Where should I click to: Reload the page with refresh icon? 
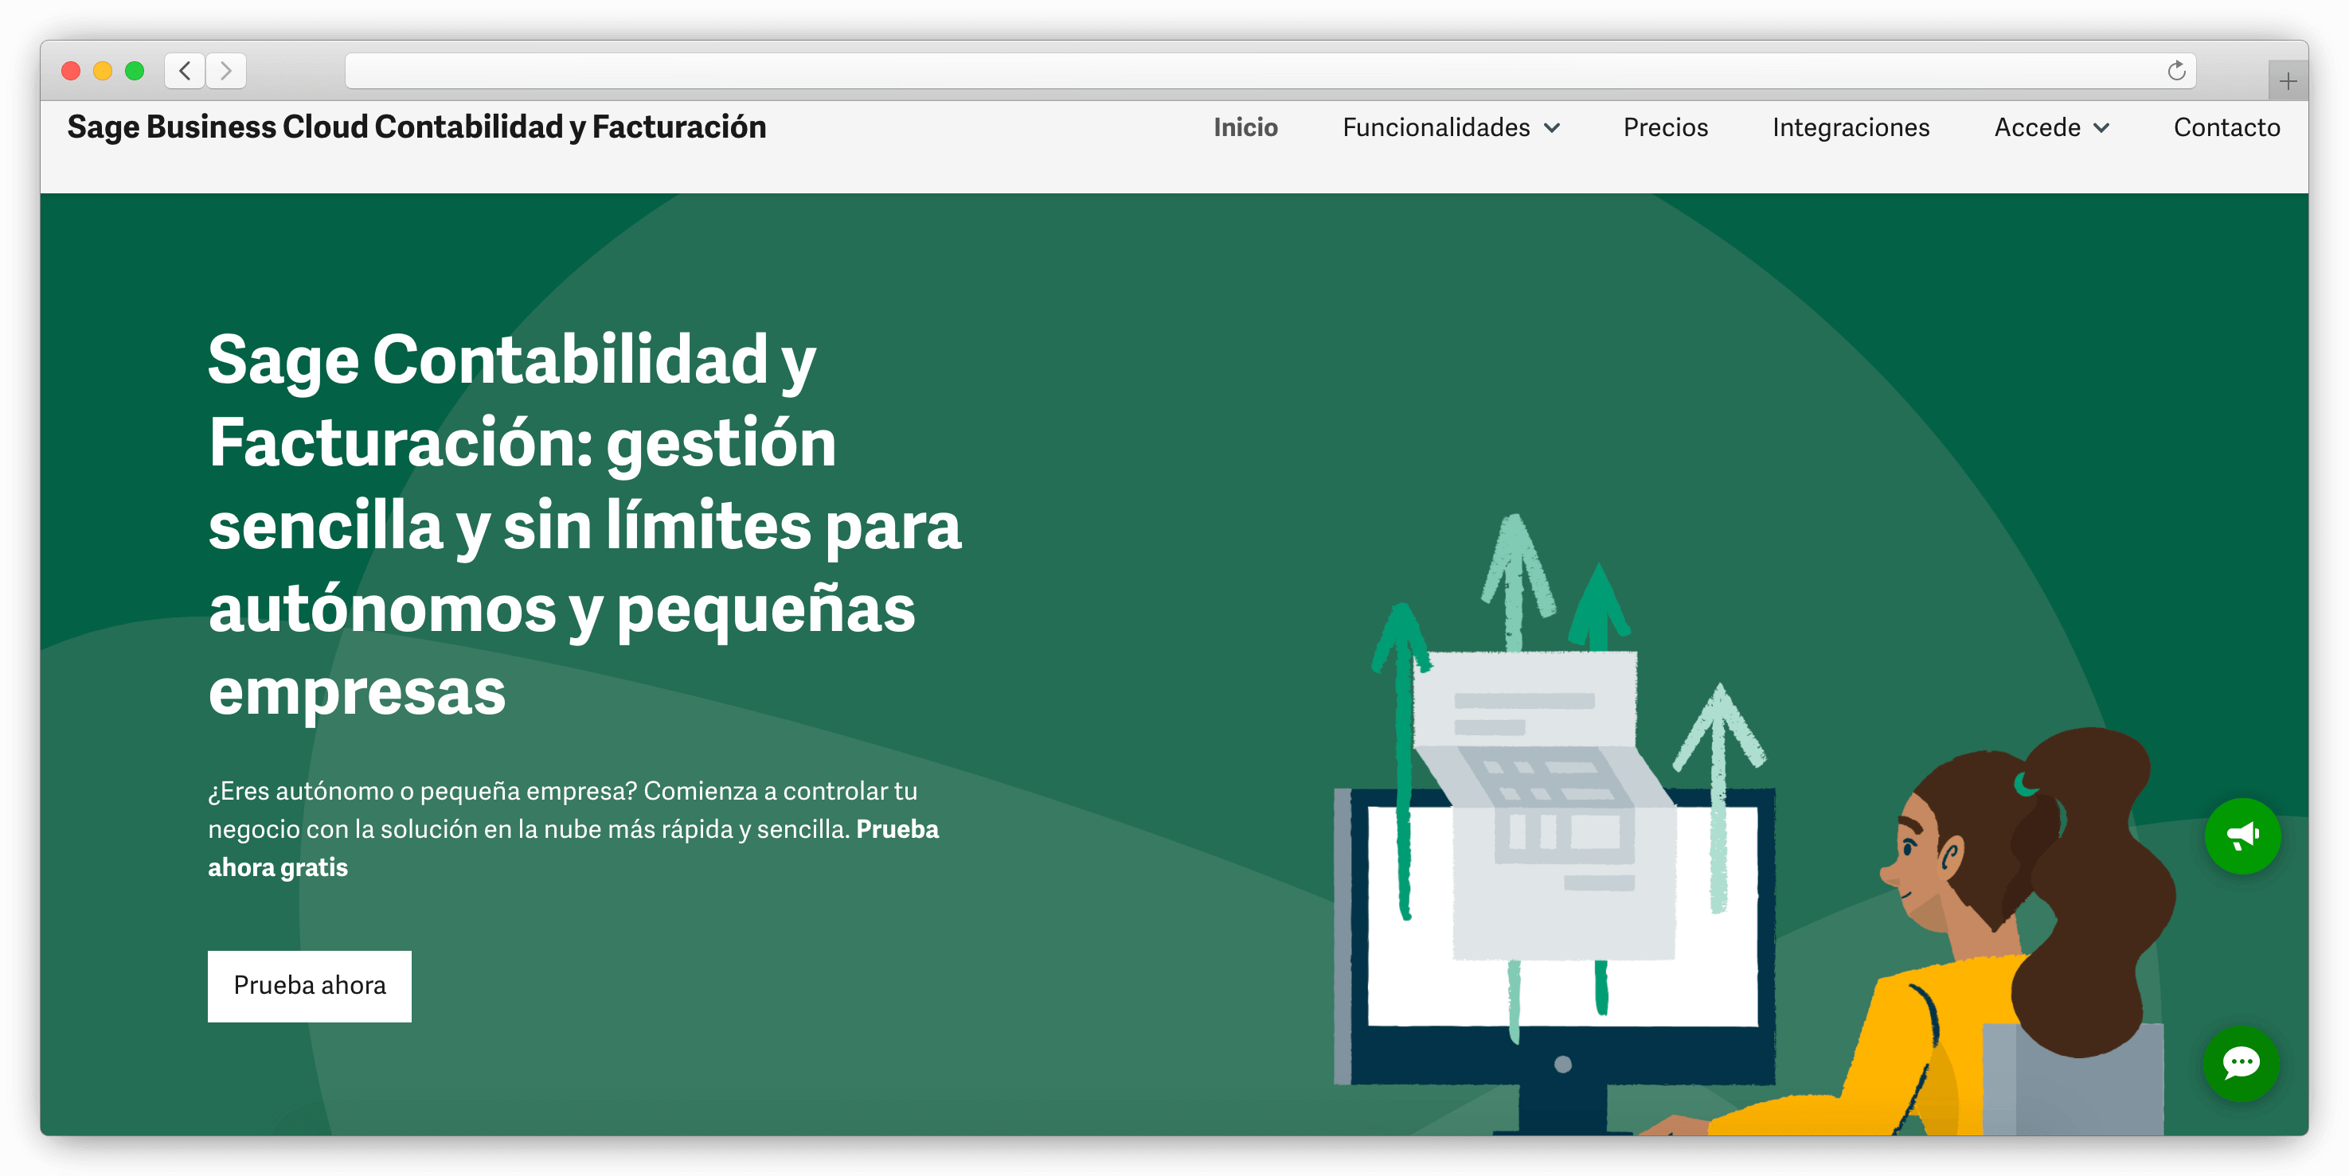[2175, 70]
